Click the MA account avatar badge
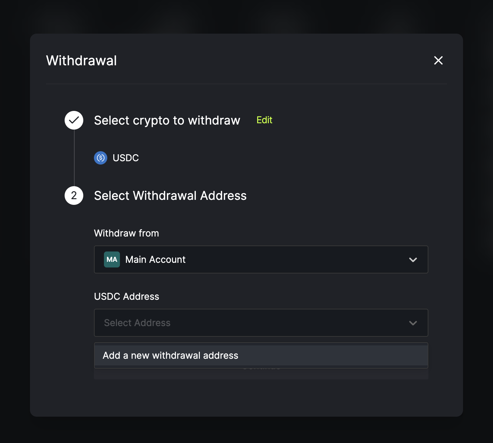Viewport: 493px width, 443px height. coord(112,259)
